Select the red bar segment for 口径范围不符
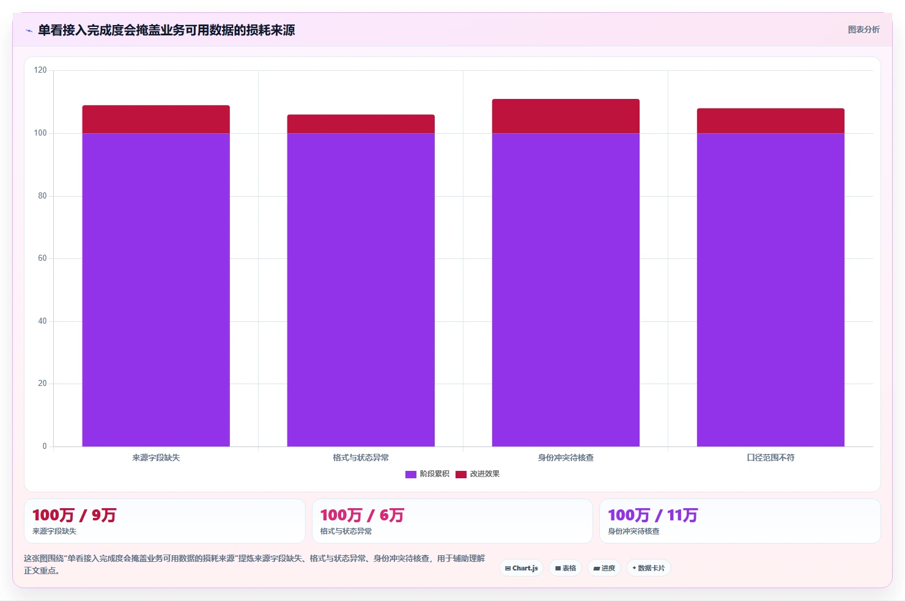 coord(770,121)
